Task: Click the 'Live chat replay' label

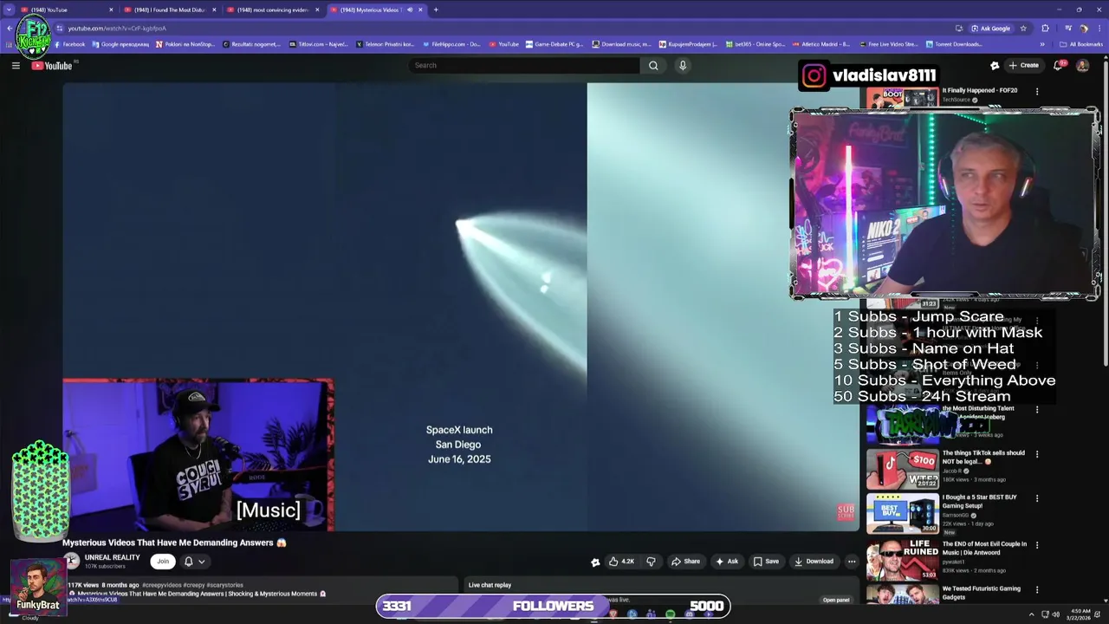Action: pos(490,585)
